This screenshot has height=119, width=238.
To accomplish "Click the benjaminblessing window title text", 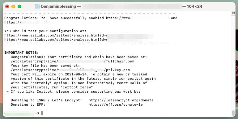I will (x=59, y=6).
